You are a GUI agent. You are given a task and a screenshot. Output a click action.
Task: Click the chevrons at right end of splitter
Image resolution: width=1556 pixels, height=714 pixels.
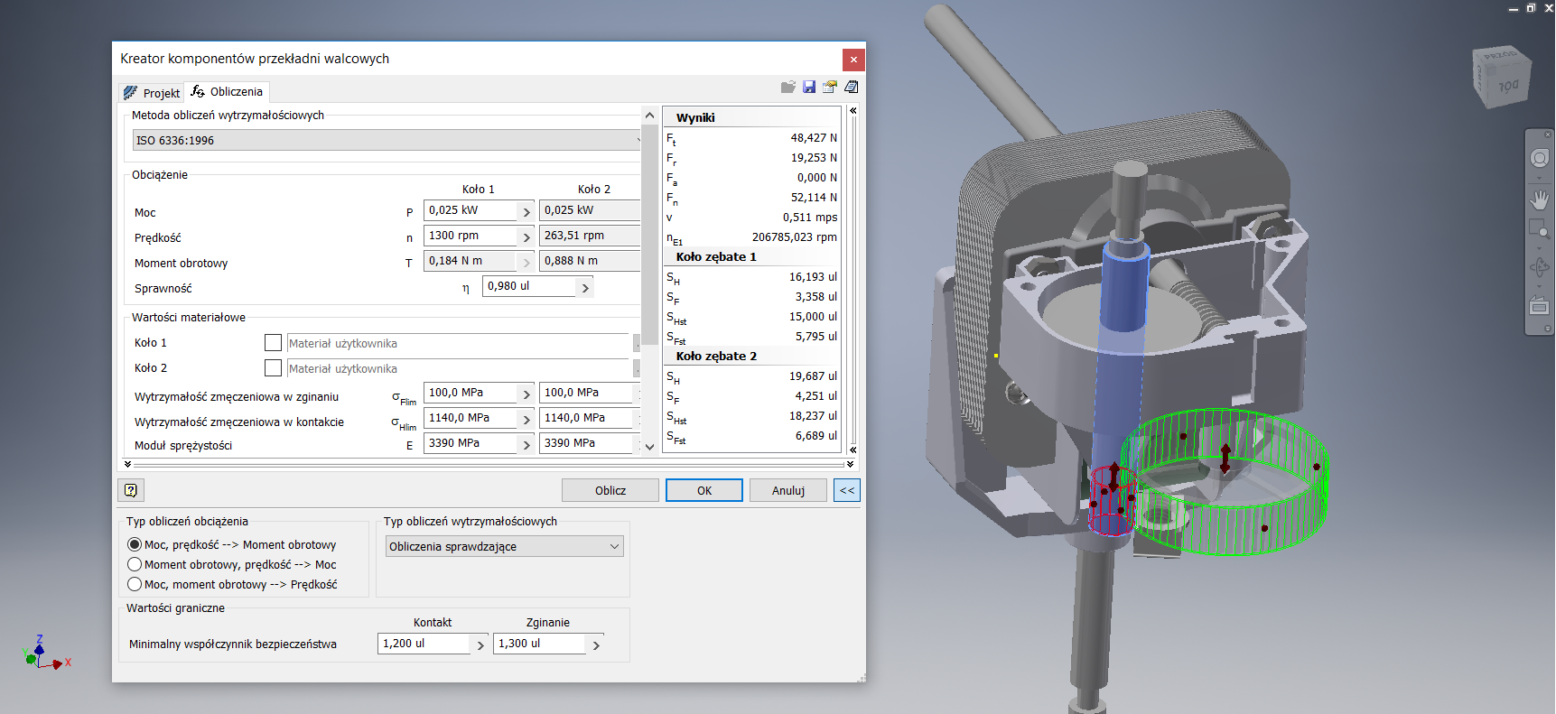(850, 464)
